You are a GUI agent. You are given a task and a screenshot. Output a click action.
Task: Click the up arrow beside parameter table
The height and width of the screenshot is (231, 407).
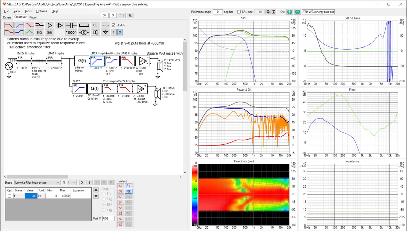(x=96, y=190)
